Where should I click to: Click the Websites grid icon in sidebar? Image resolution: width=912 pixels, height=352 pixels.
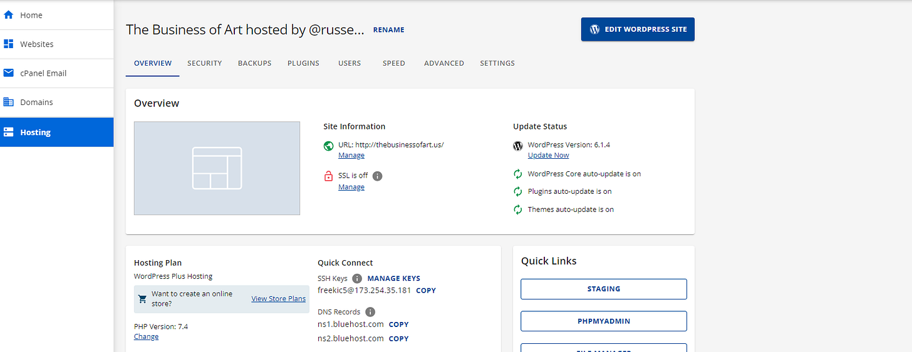(9, 44)
